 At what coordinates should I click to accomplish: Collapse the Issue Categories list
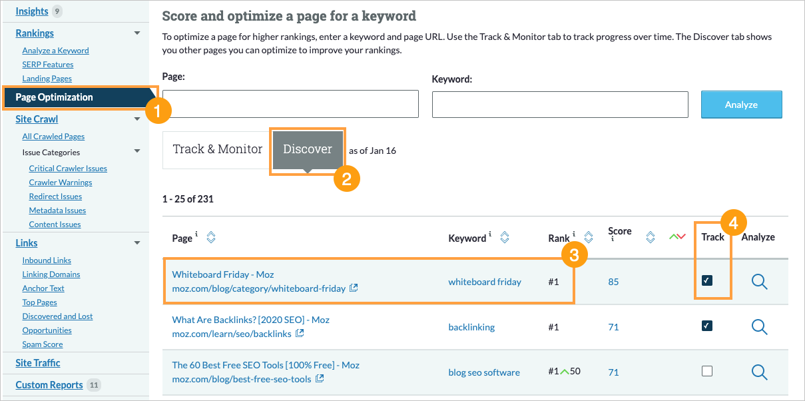[137, 151]
